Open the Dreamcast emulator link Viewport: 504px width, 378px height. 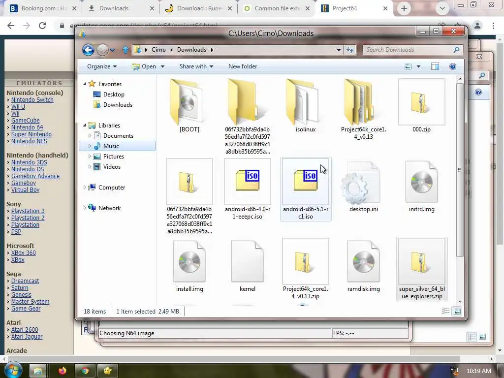pyautogui.click(x=25, y=281)
